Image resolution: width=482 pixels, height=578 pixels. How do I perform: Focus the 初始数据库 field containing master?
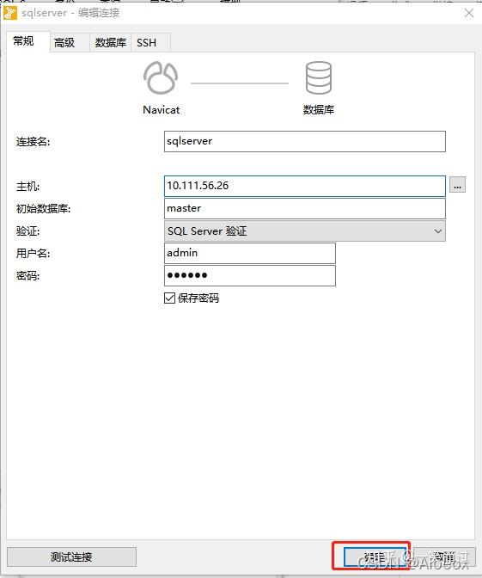tap(304, 209)
